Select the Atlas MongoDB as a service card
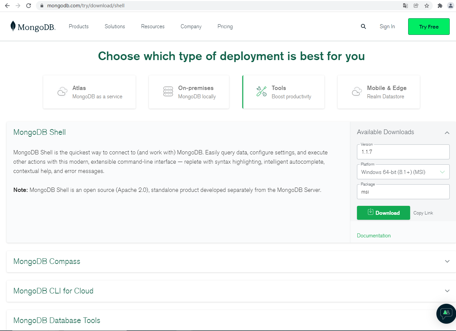Viewport: 456px width, 331px height. 89,92
